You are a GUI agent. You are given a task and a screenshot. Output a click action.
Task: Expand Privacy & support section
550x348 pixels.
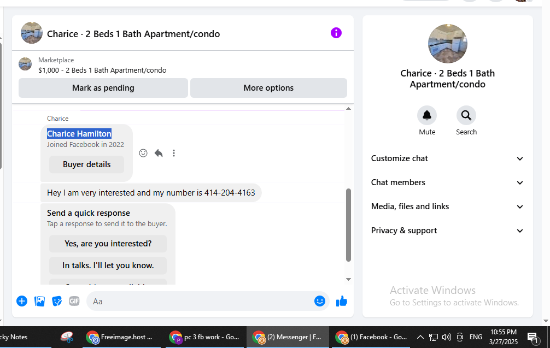447,231
